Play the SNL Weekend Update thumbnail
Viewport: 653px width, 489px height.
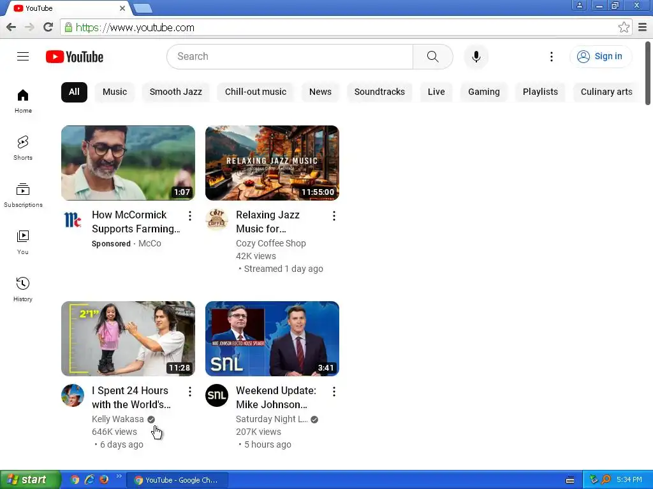point(272,339)
